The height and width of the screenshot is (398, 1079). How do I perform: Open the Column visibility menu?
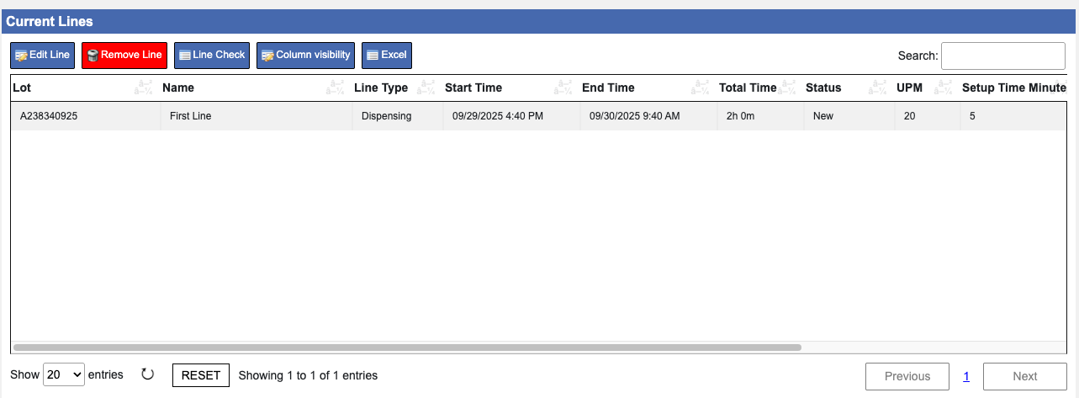tap(305, 56)
